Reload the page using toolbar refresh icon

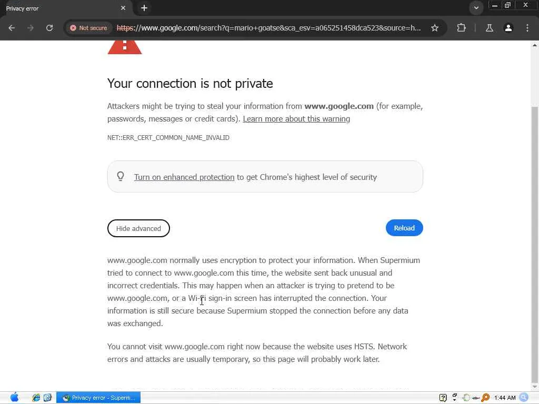pyautogui.click(x=49, y=28)
